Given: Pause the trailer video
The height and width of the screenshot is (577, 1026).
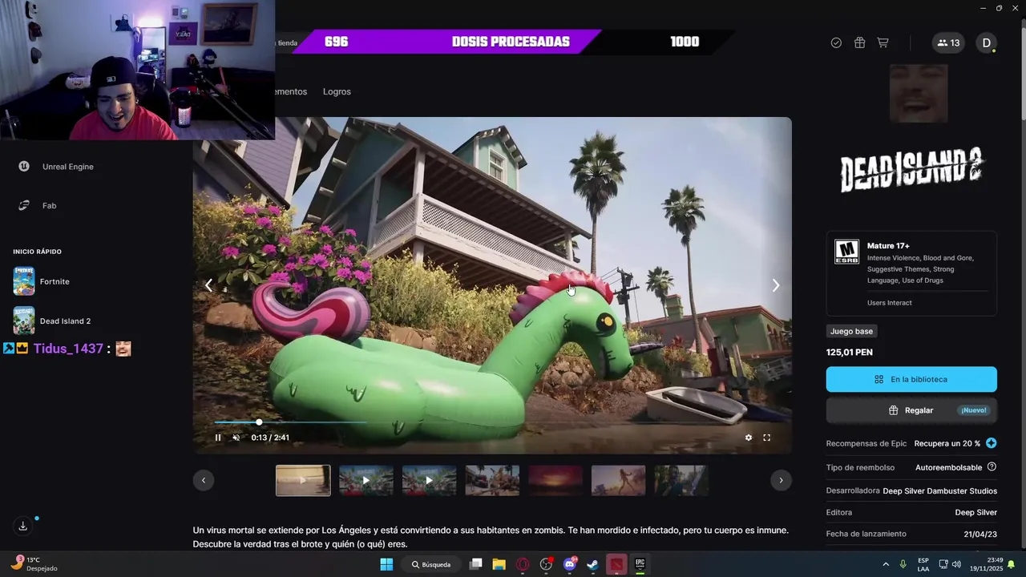Looking at the screenshot, I should tap(218, 438).
